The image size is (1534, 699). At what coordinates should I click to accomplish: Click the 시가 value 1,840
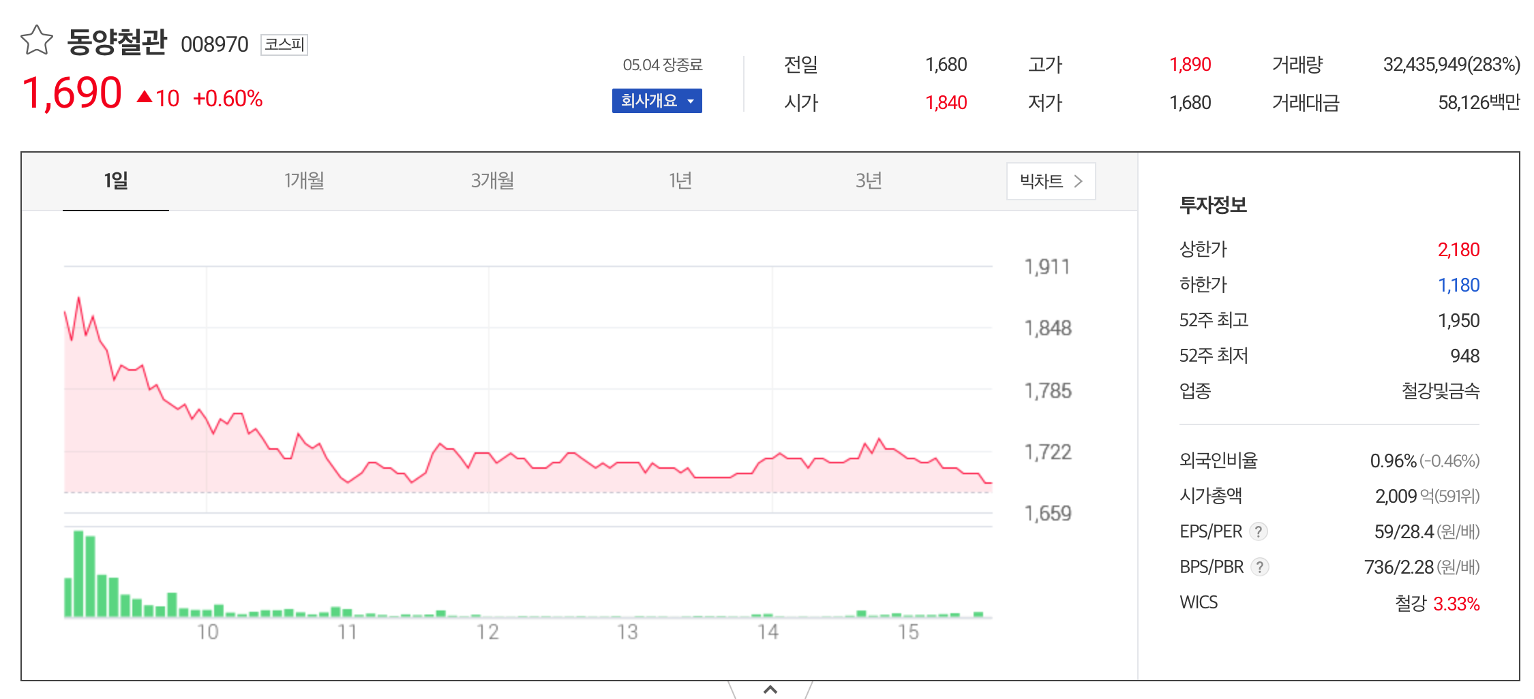click(x=946, y=103)
